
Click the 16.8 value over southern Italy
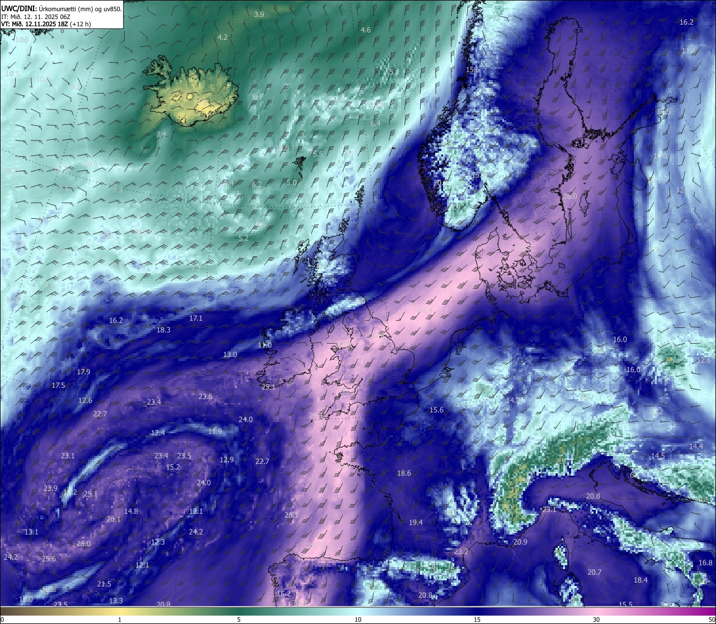click(705, 562)
